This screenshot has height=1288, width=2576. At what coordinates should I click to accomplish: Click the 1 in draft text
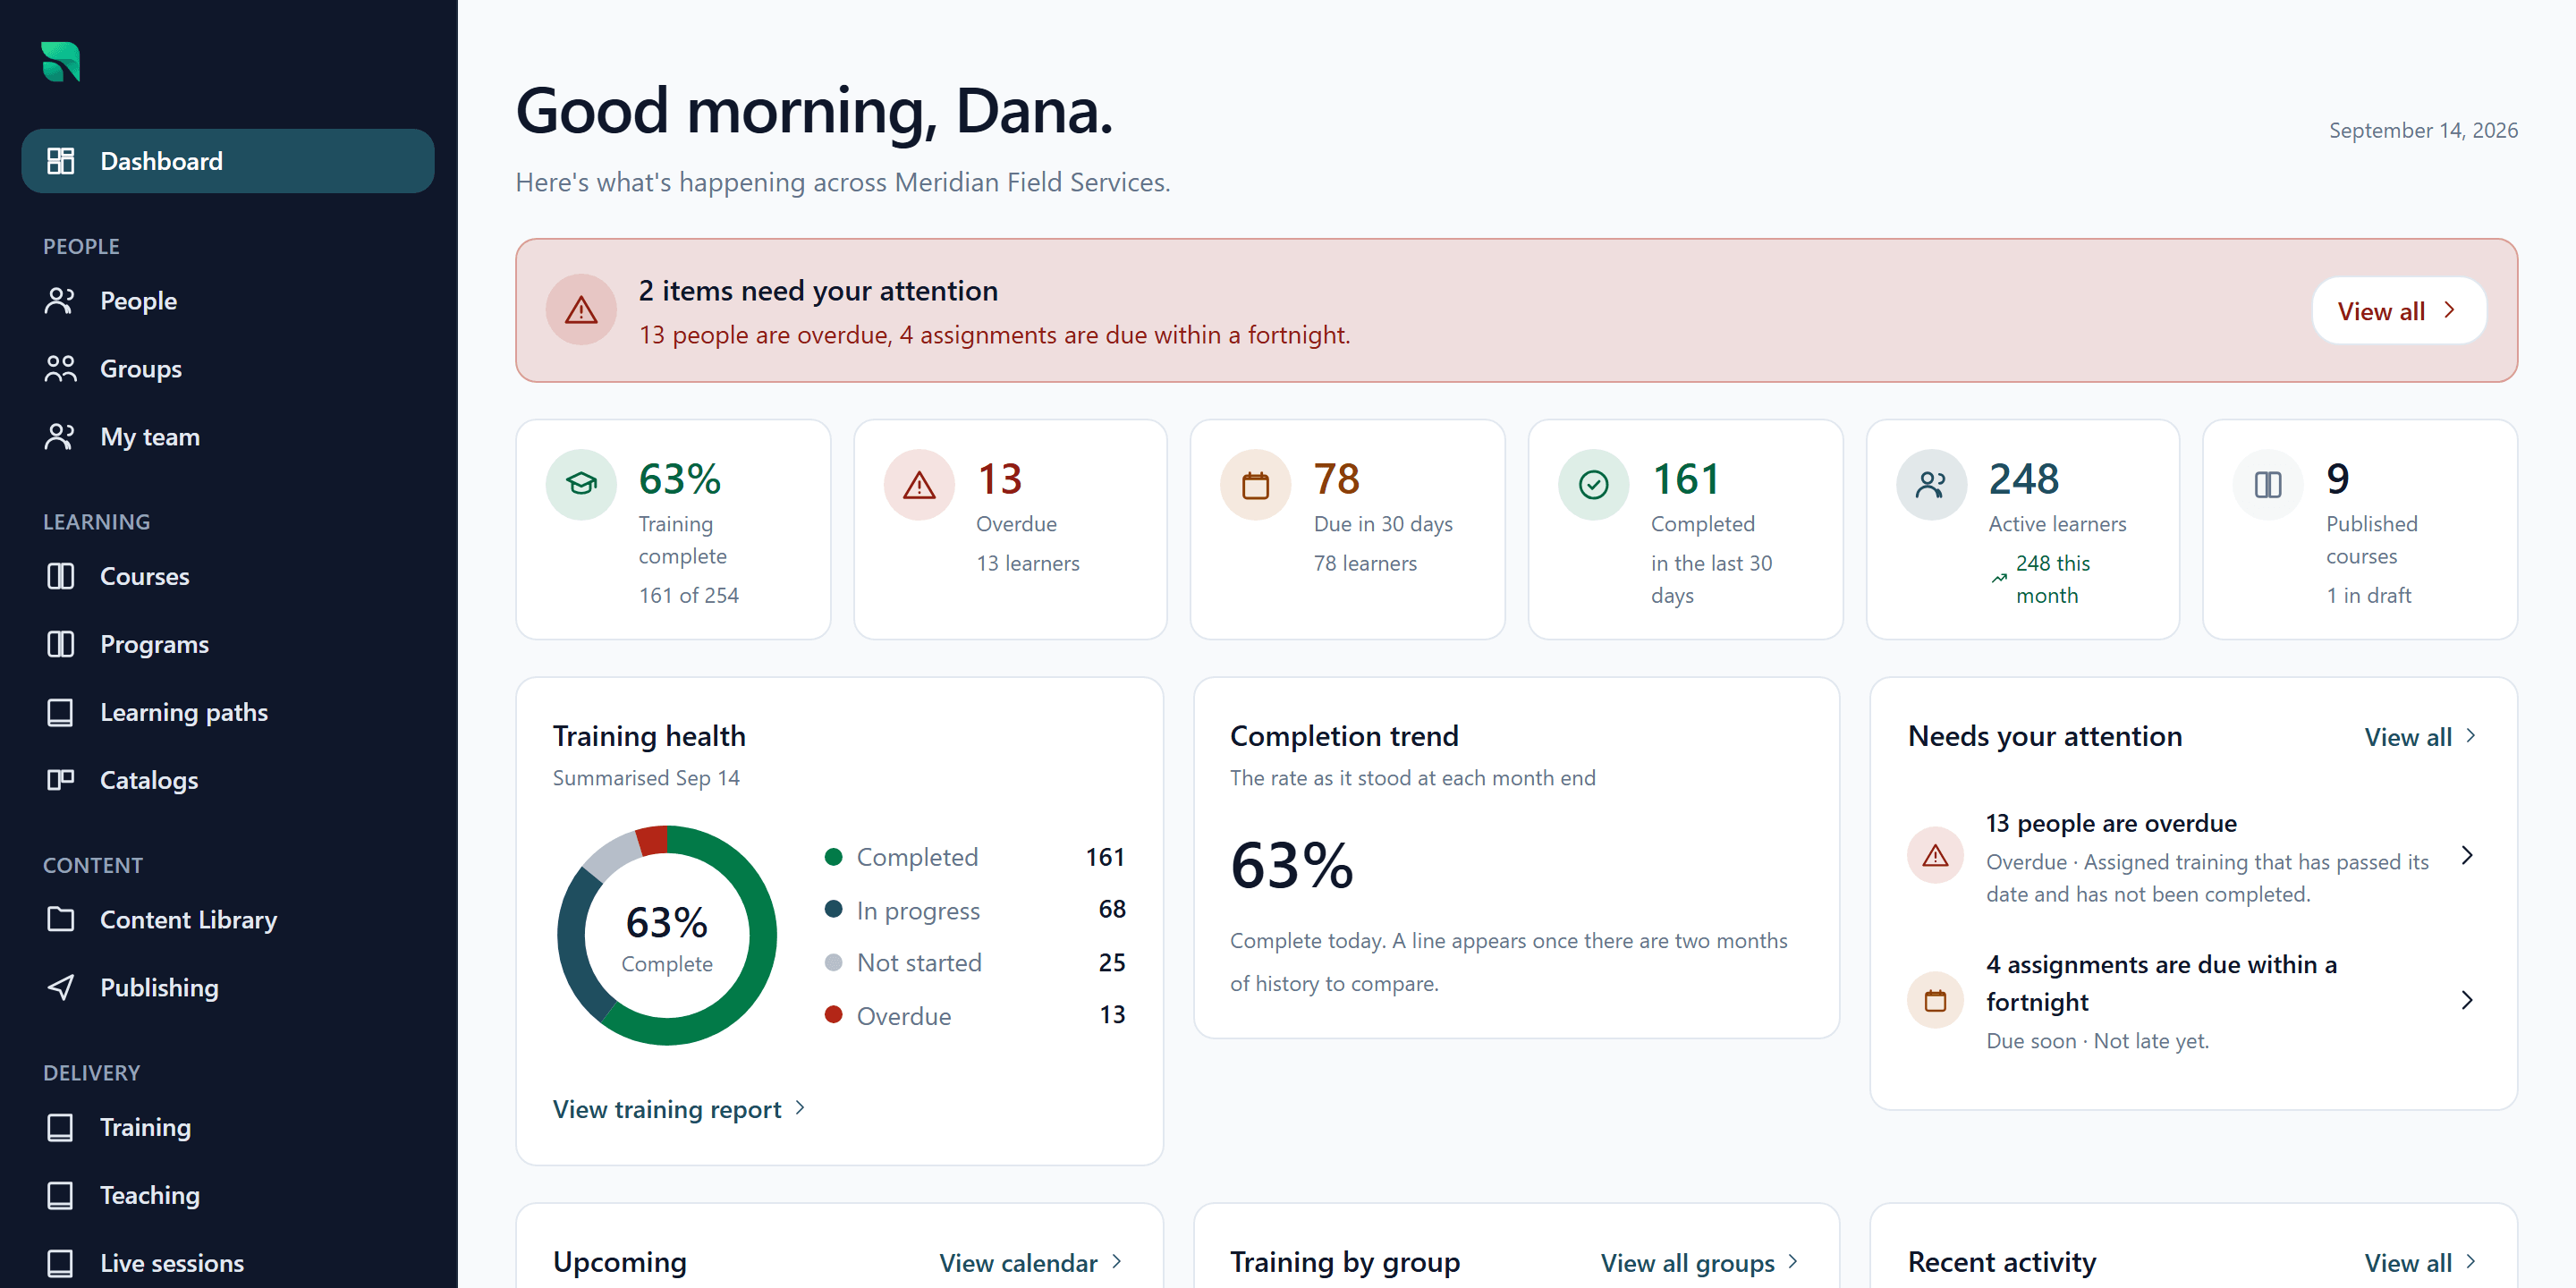(x=2368, y=595)
